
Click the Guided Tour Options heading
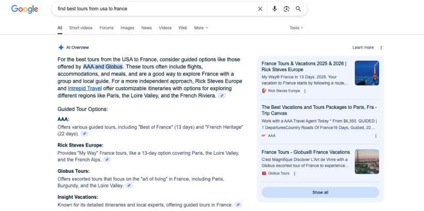(83, 109)
